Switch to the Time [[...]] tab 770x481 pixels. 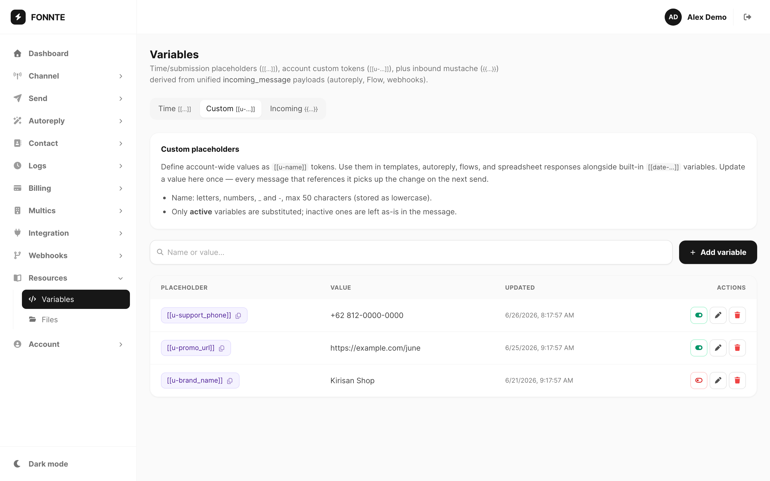pyautogui.click(x=175, y=109)
